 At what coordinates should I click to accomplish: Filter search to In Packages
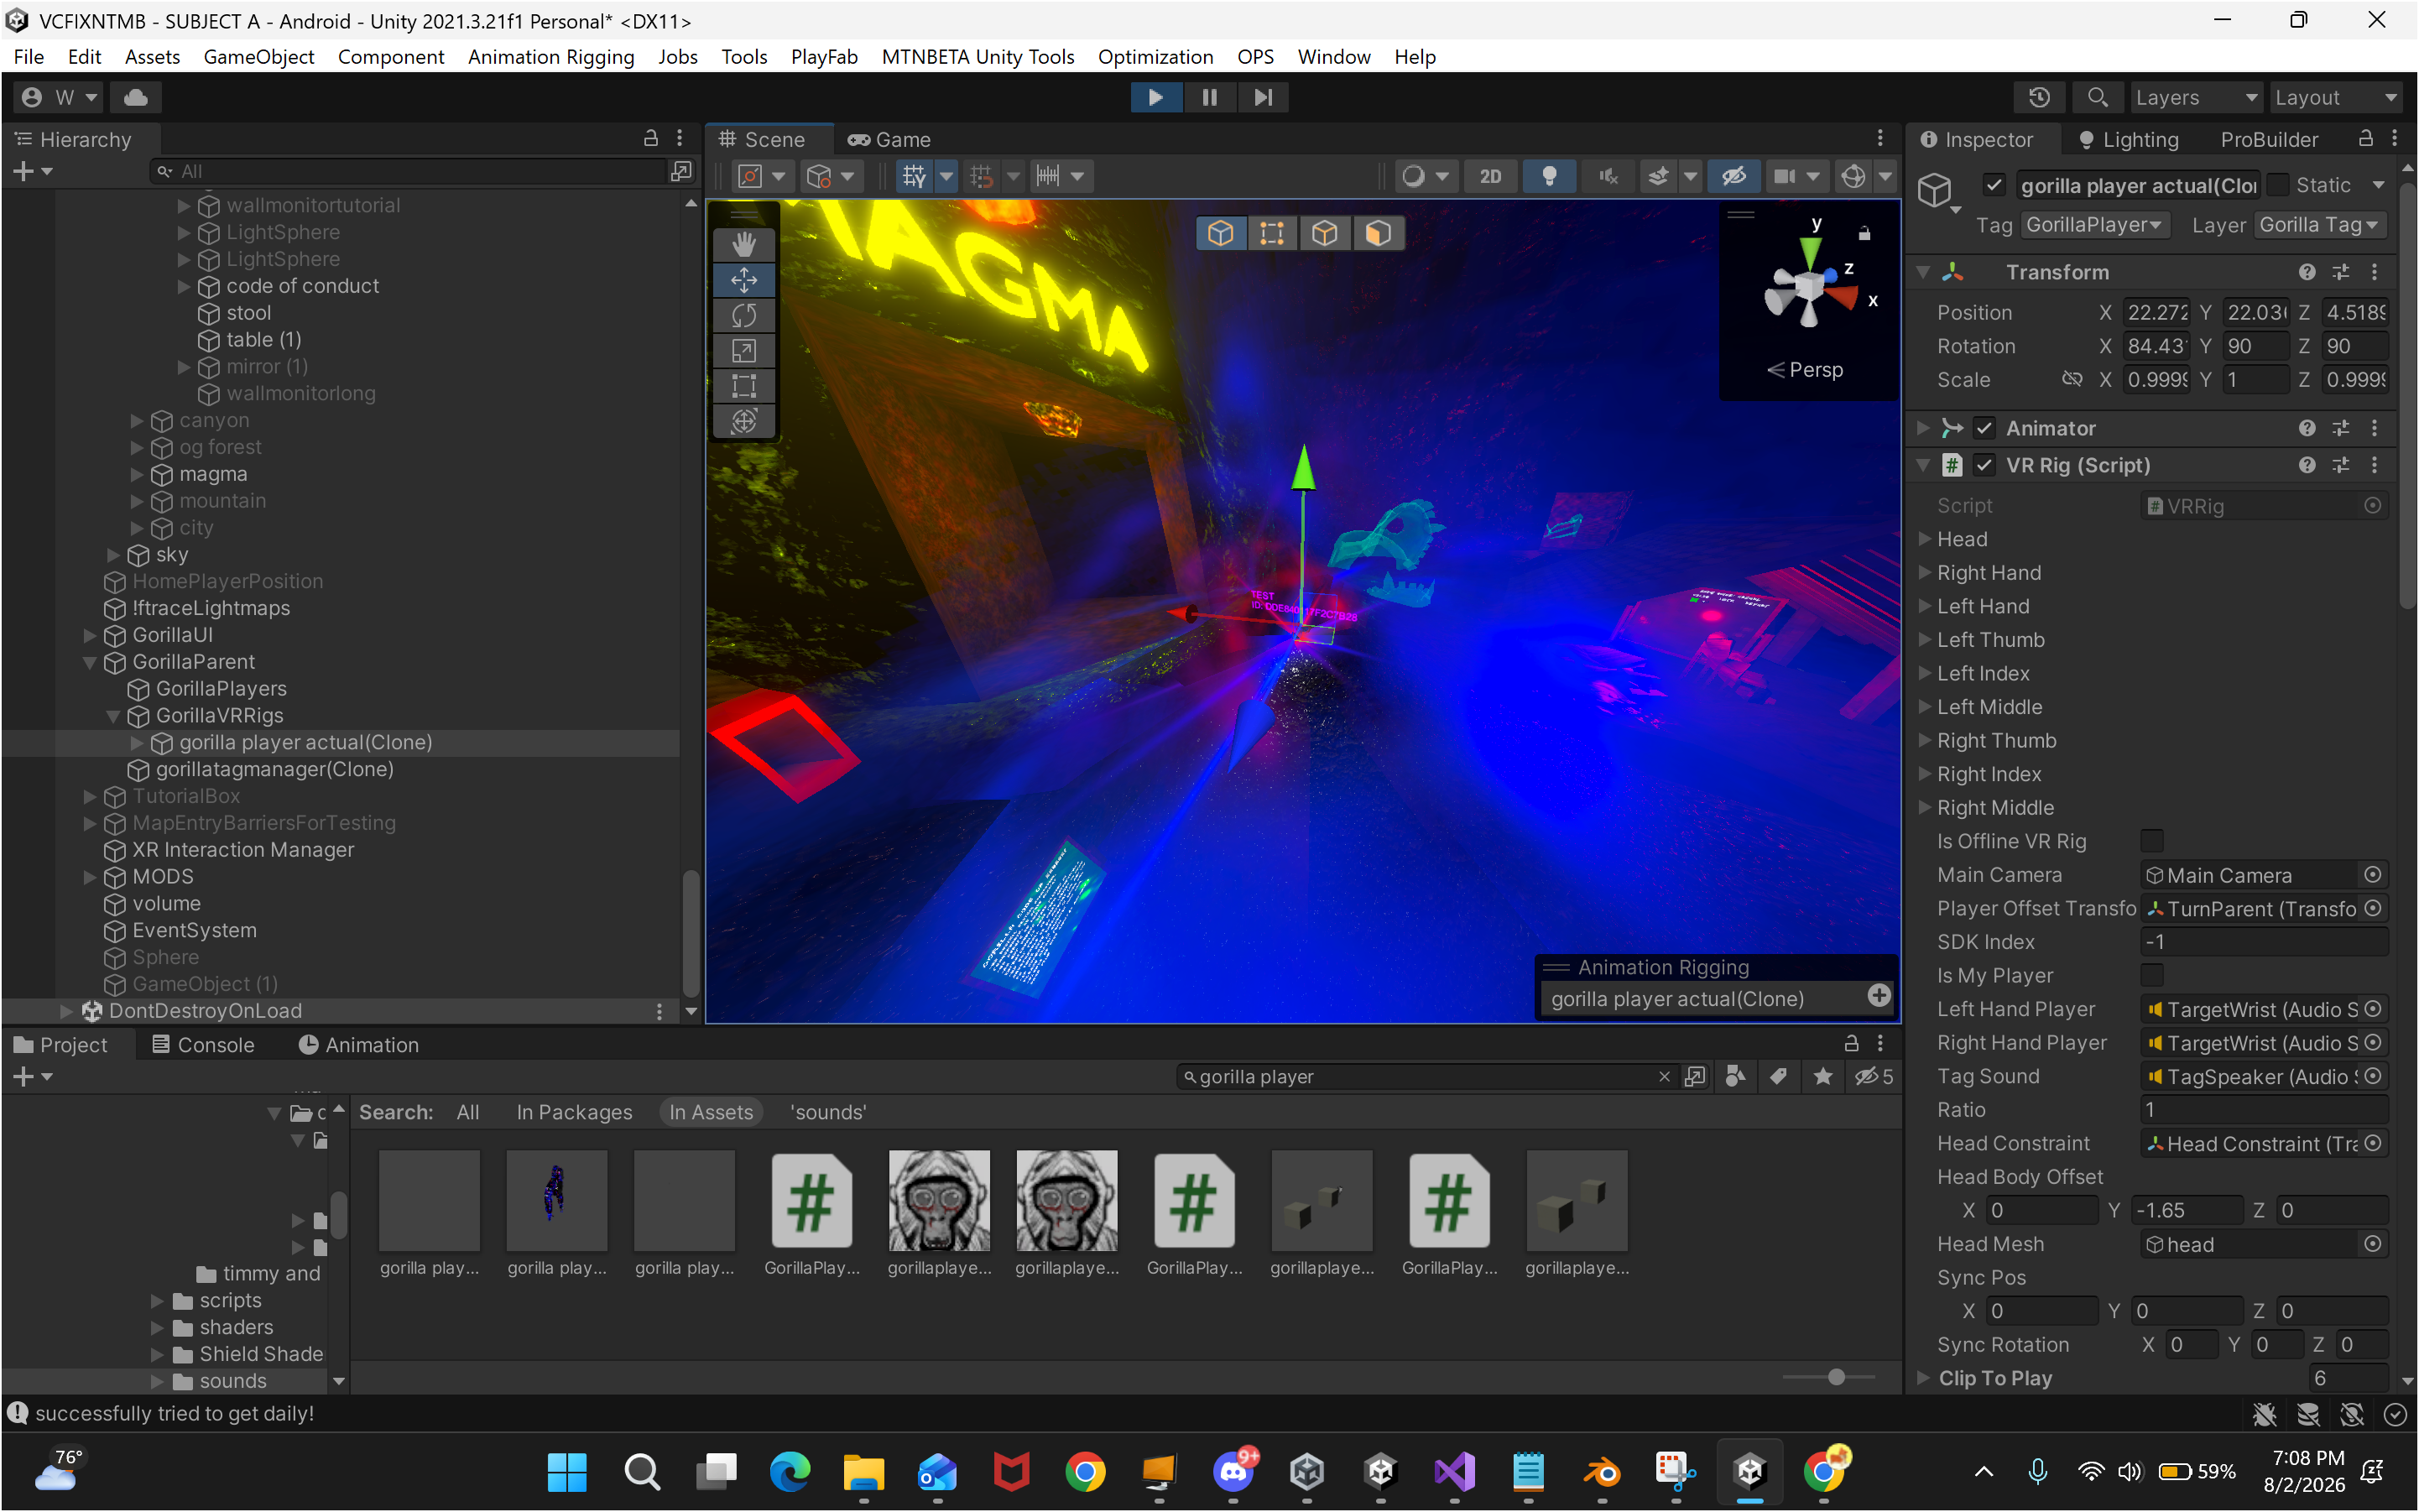574,1112
